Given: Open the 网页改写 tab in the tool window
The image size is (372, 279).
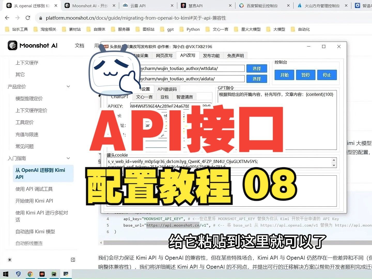Looking at the screenshot, I should pos(164,56).
